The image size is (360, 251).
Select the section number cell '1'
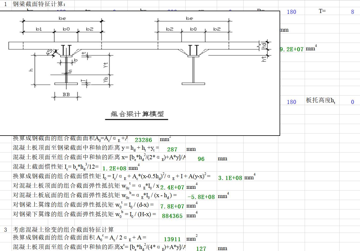tap(6, 4)
